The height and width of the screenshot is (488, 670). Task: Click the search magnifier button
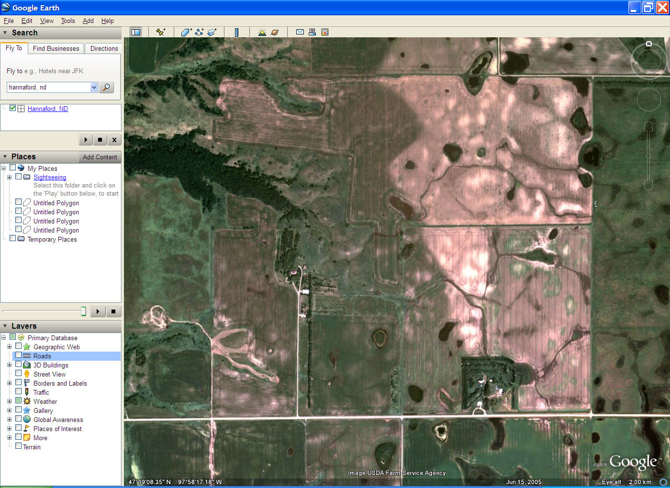pyautogui.click(x=106, y=87)
